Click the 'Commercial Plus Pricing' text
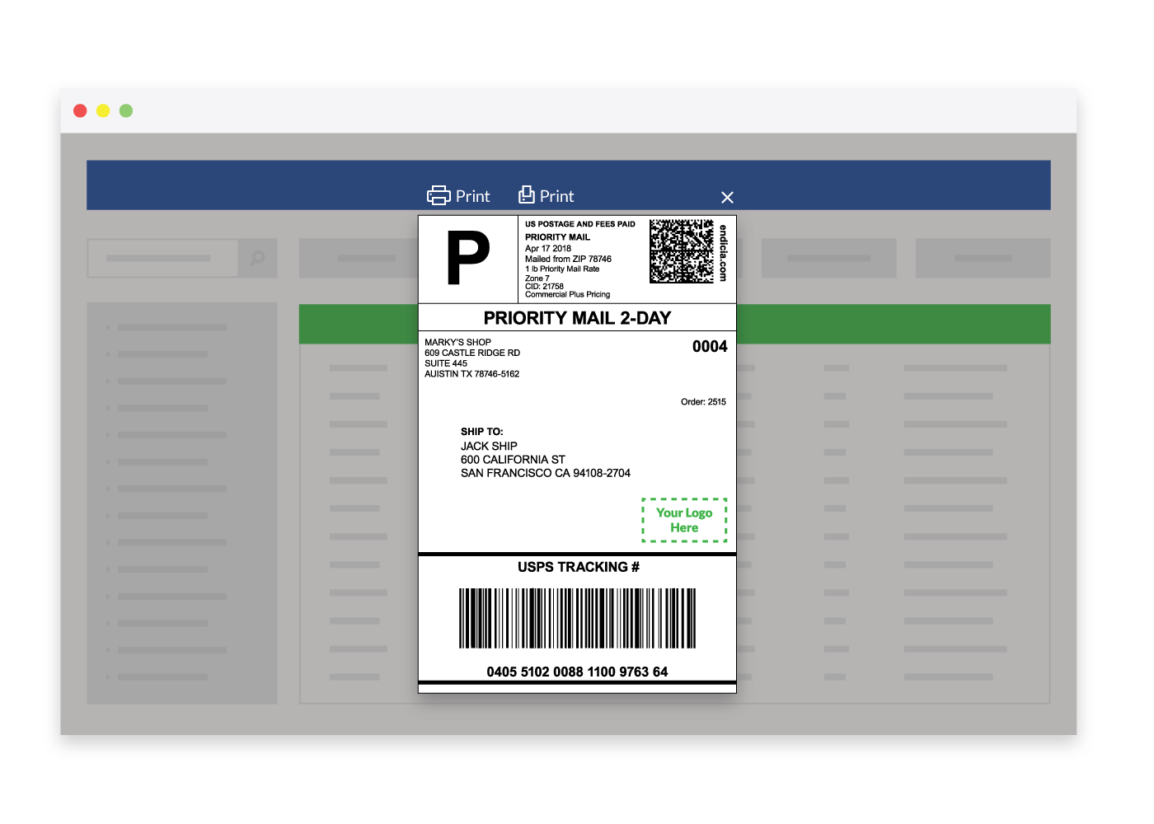 click(x=567, y=294)
